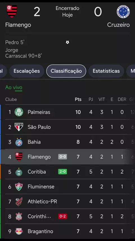Image resolution: width=135 pixels, height=241 pixels.
Task: Tap the Flamengo crest in the match header
Action: coord(12,12)
